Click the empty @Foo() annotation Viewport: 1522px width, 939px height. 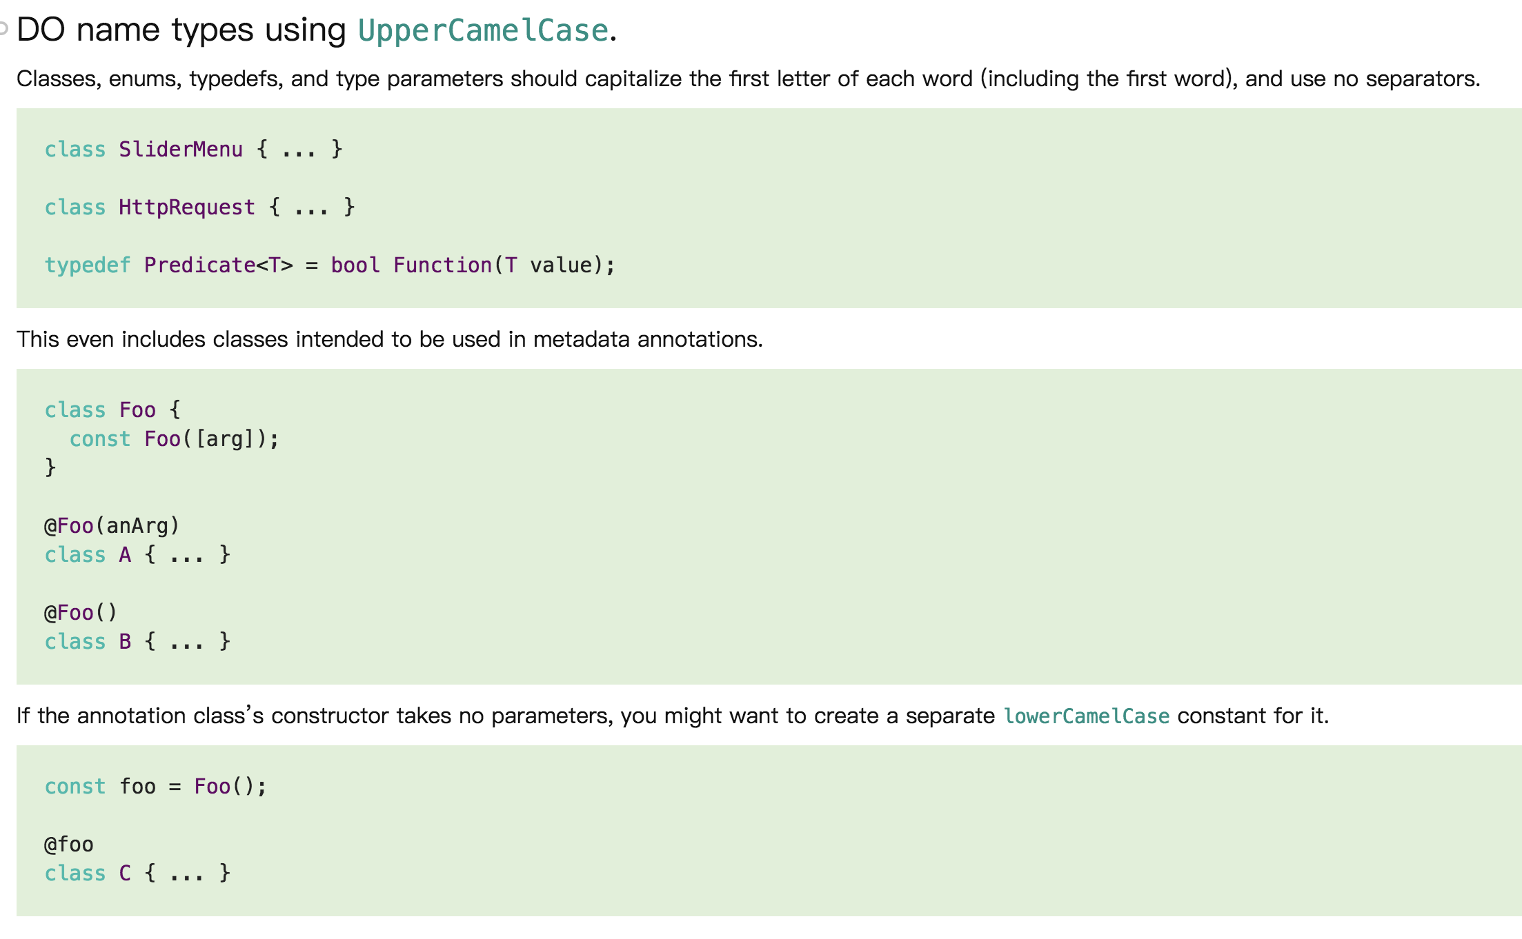[x=81, y=613]
